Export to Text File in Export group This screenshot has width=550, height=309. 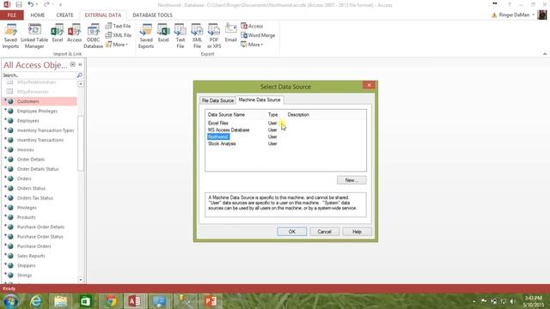point(180,36)
